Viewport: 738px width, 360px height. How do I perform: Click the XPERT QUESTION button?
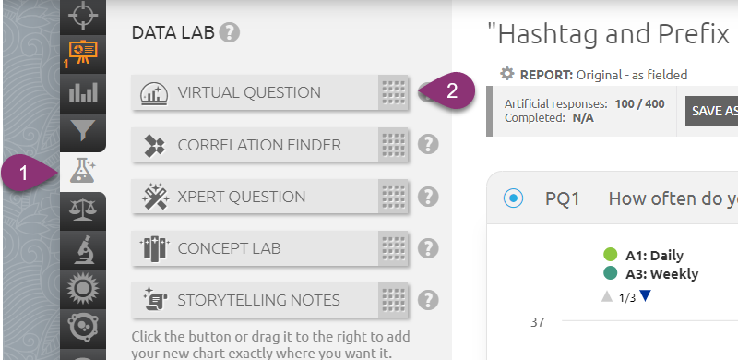[255, 197]
